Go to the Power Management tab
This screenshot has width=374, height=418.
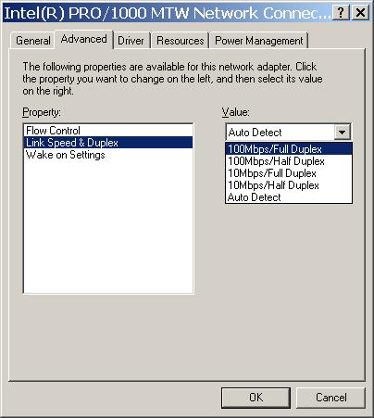point(259,41)
